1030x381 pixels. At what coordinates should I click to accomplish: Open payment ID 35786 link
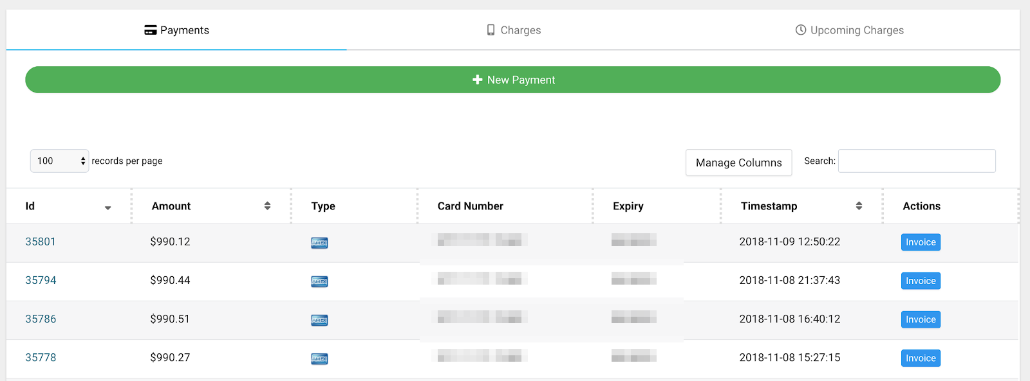[41, 319]
